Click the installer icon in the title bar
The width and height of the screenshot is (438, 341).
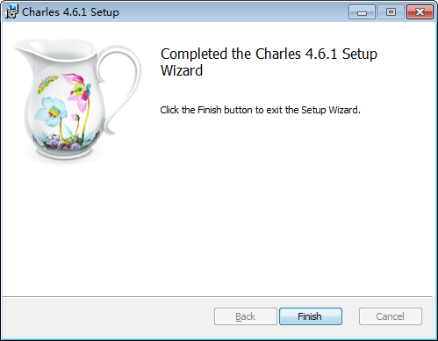click(x=11, y=12)
